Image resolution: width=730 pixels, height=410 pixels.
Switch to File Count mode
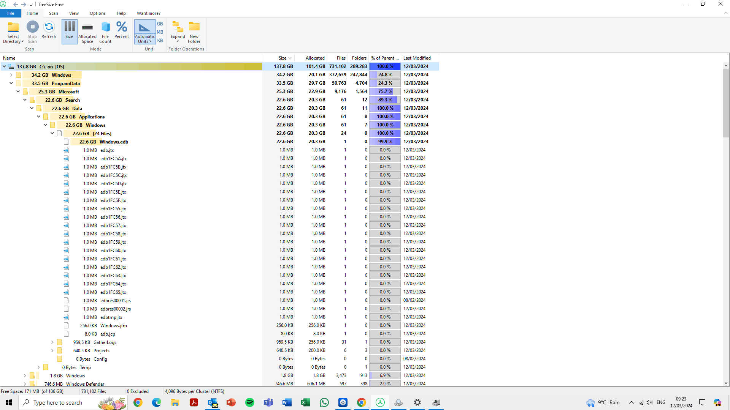pyautogui.click(x=105, y=32)
